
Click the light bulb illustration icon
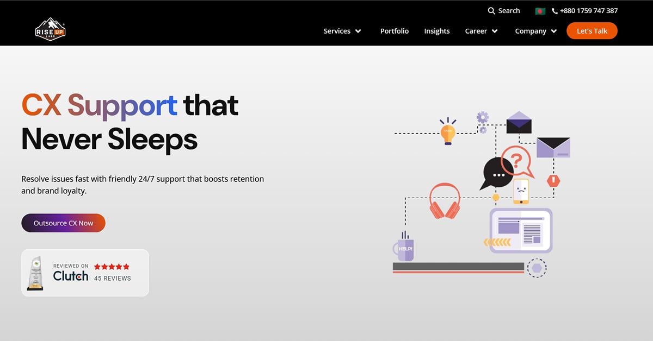448,131
